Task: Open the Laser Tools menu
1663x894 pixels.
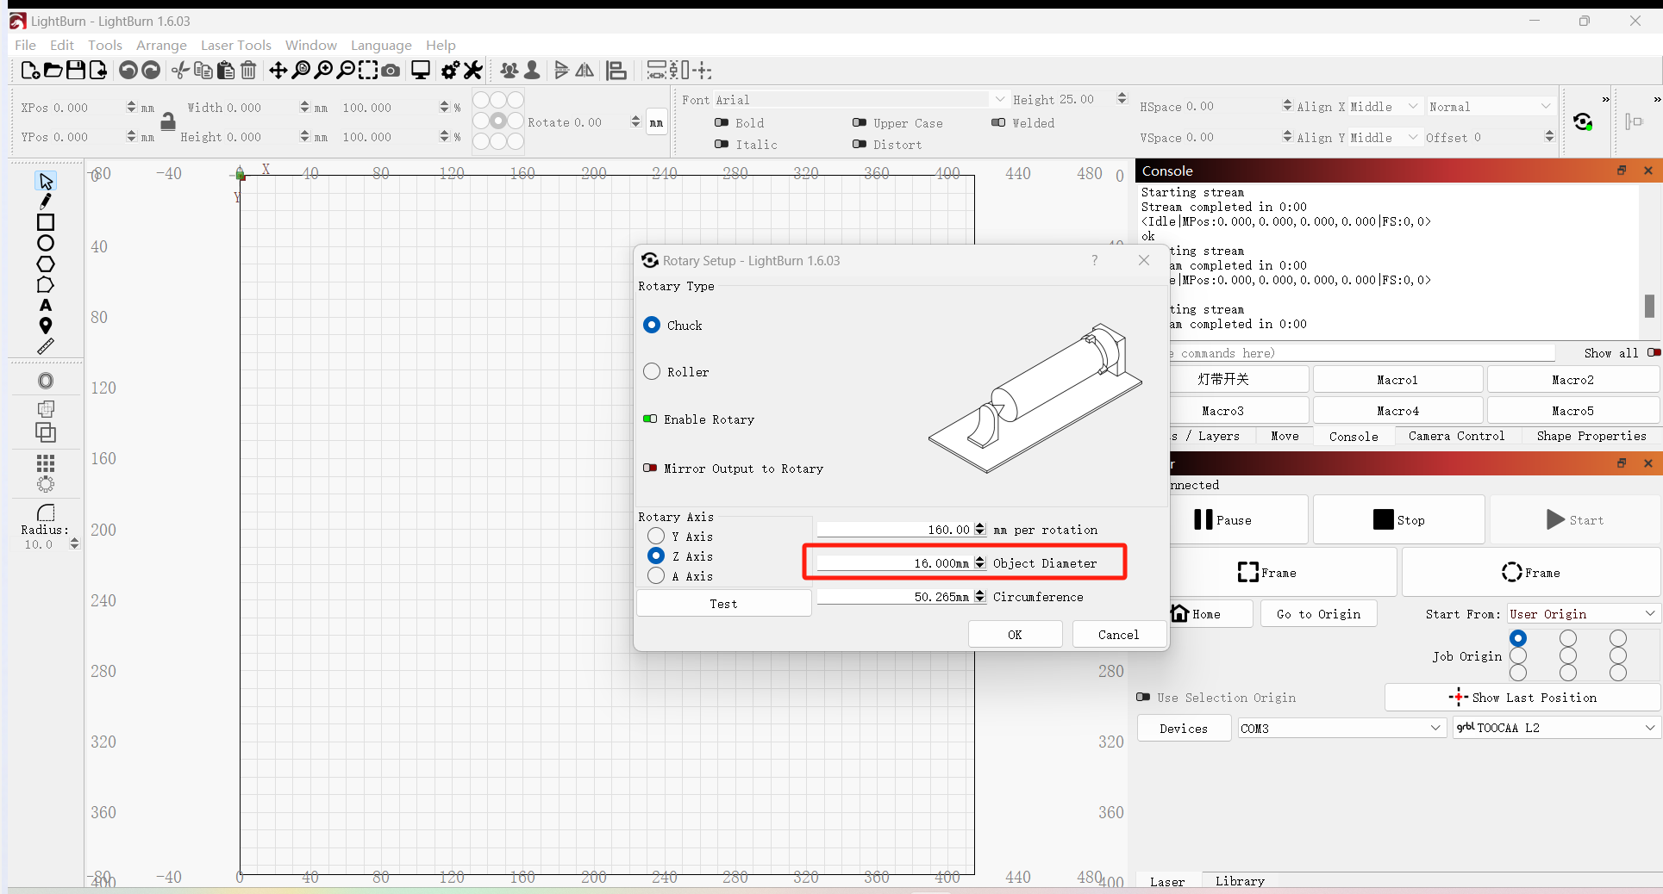Action: 235,46
